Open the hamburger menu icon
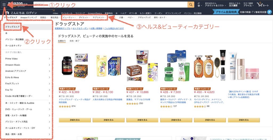This screenshot has width=273, height=140. (4, 5)
